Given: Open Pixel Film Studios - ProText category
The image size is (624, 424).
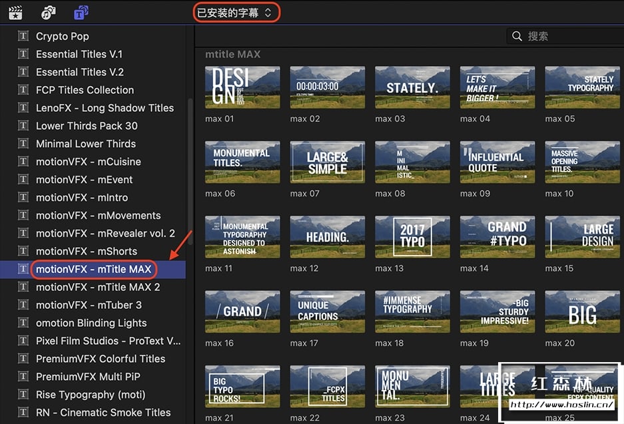Looking at the screenshot, I should pyautogui.click(x=93, y=341).
